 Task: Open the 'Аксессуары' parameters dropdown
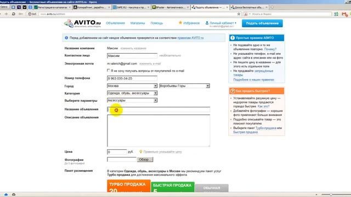click(132, 101)
